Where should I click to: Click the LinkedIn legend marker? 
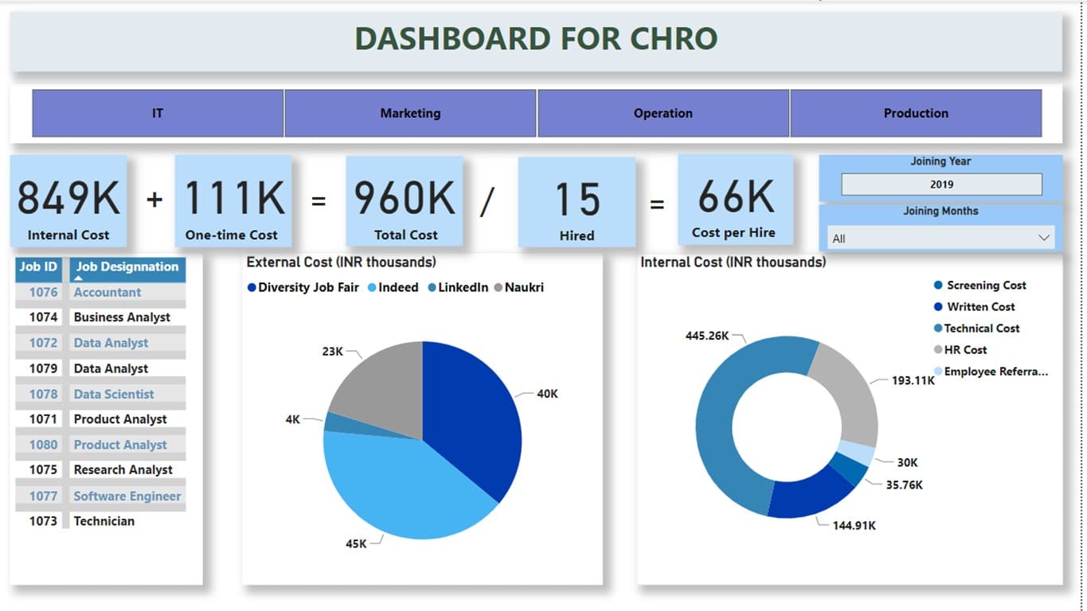tap(432, 288)
